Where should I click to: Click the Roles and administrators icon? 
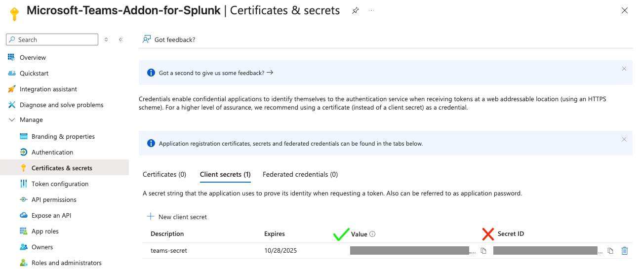coord(23,263)
